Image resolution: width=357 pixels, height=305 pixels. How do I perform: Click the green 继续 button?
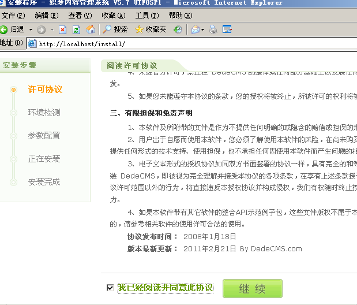pos(253,289)
